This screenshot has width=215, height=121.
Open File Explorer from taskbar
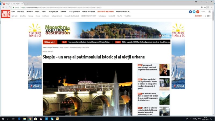(x=24, y=119)
